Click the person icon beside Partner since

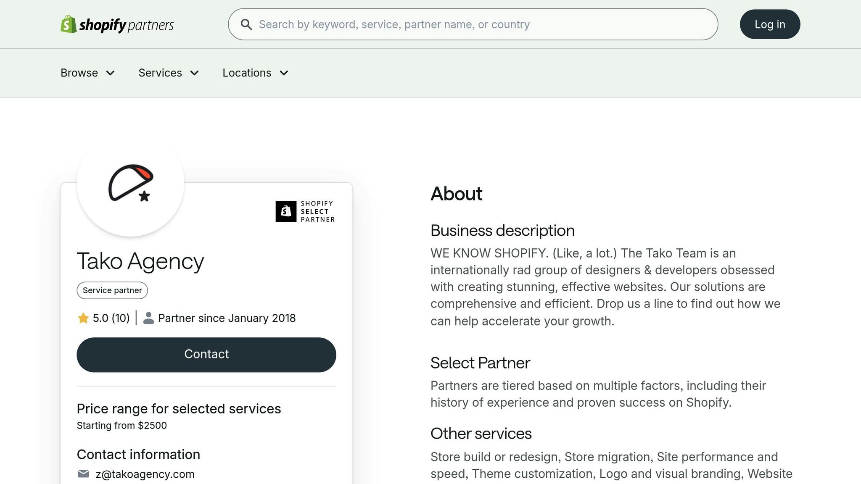148,318
